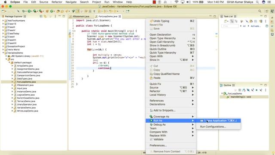
Task: Open Run Configurations from submenu
Action: tap(213, 127)
